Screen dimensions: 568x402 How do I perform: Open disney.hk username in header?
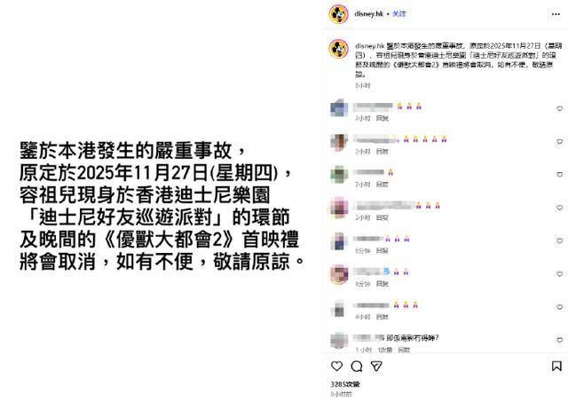pyautogui.click(x=369, y=14)
